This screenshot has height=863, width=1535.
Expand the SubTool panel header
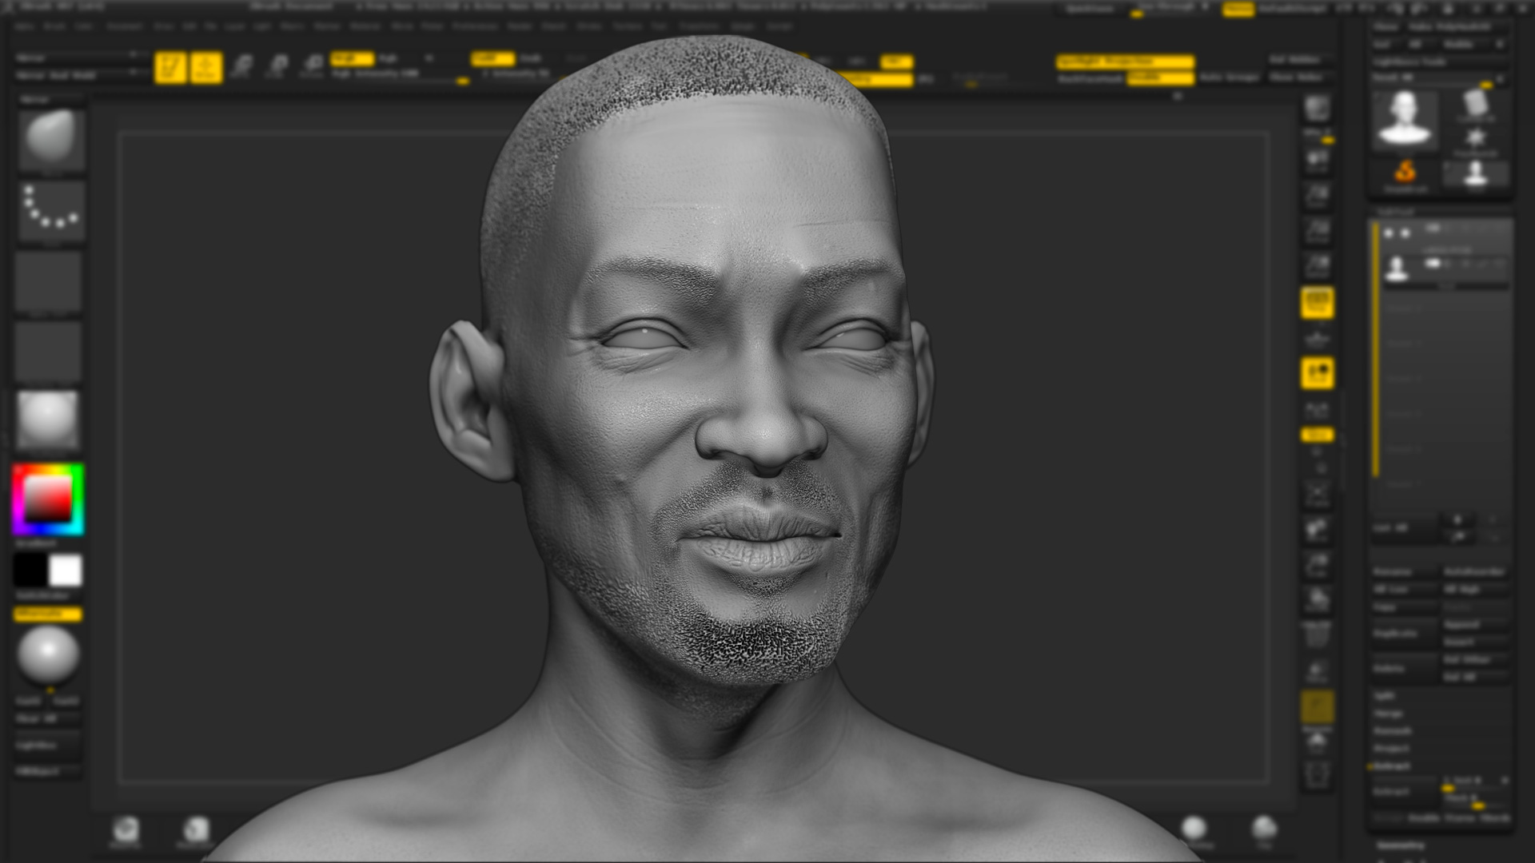coord(1395,212)
